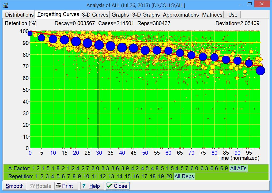Click the Print button
This screenshot has height=193, width=272.
click(x=66, y=186)
